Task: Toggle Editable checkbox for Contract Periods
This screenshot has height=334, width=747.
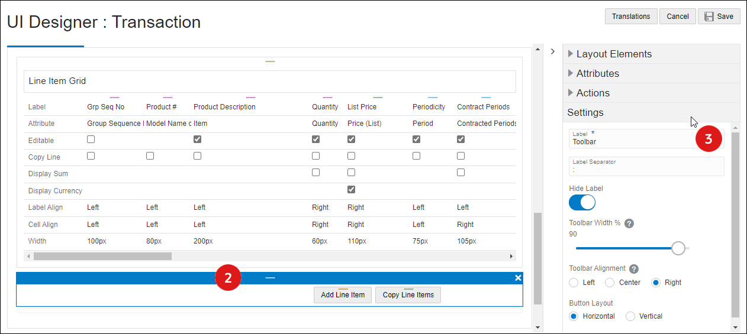Action: coord(461,140)
